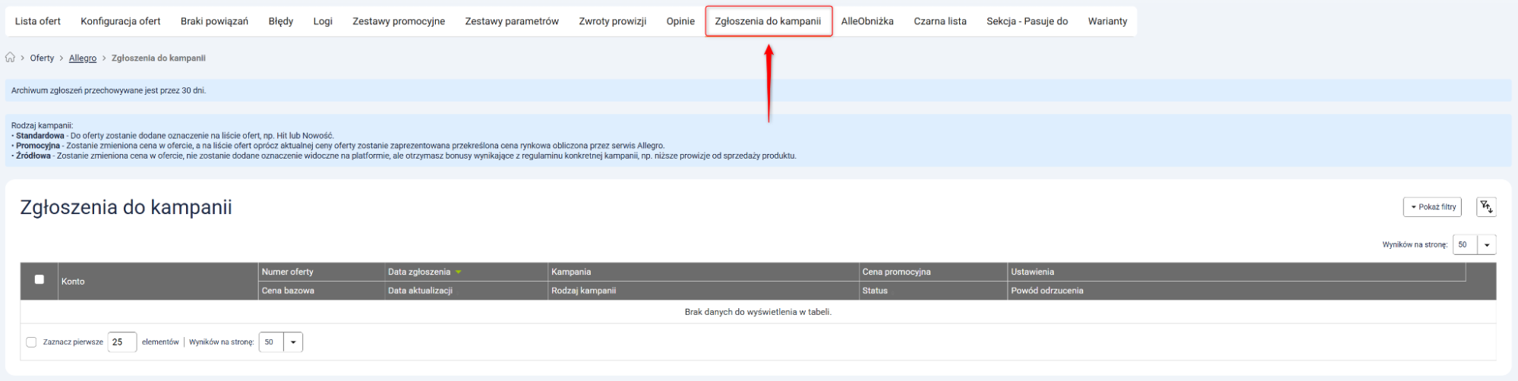Click the home icon in the breadcrumb
Image resolution: width=1518 pixels, height=381 pixels.
10,58
